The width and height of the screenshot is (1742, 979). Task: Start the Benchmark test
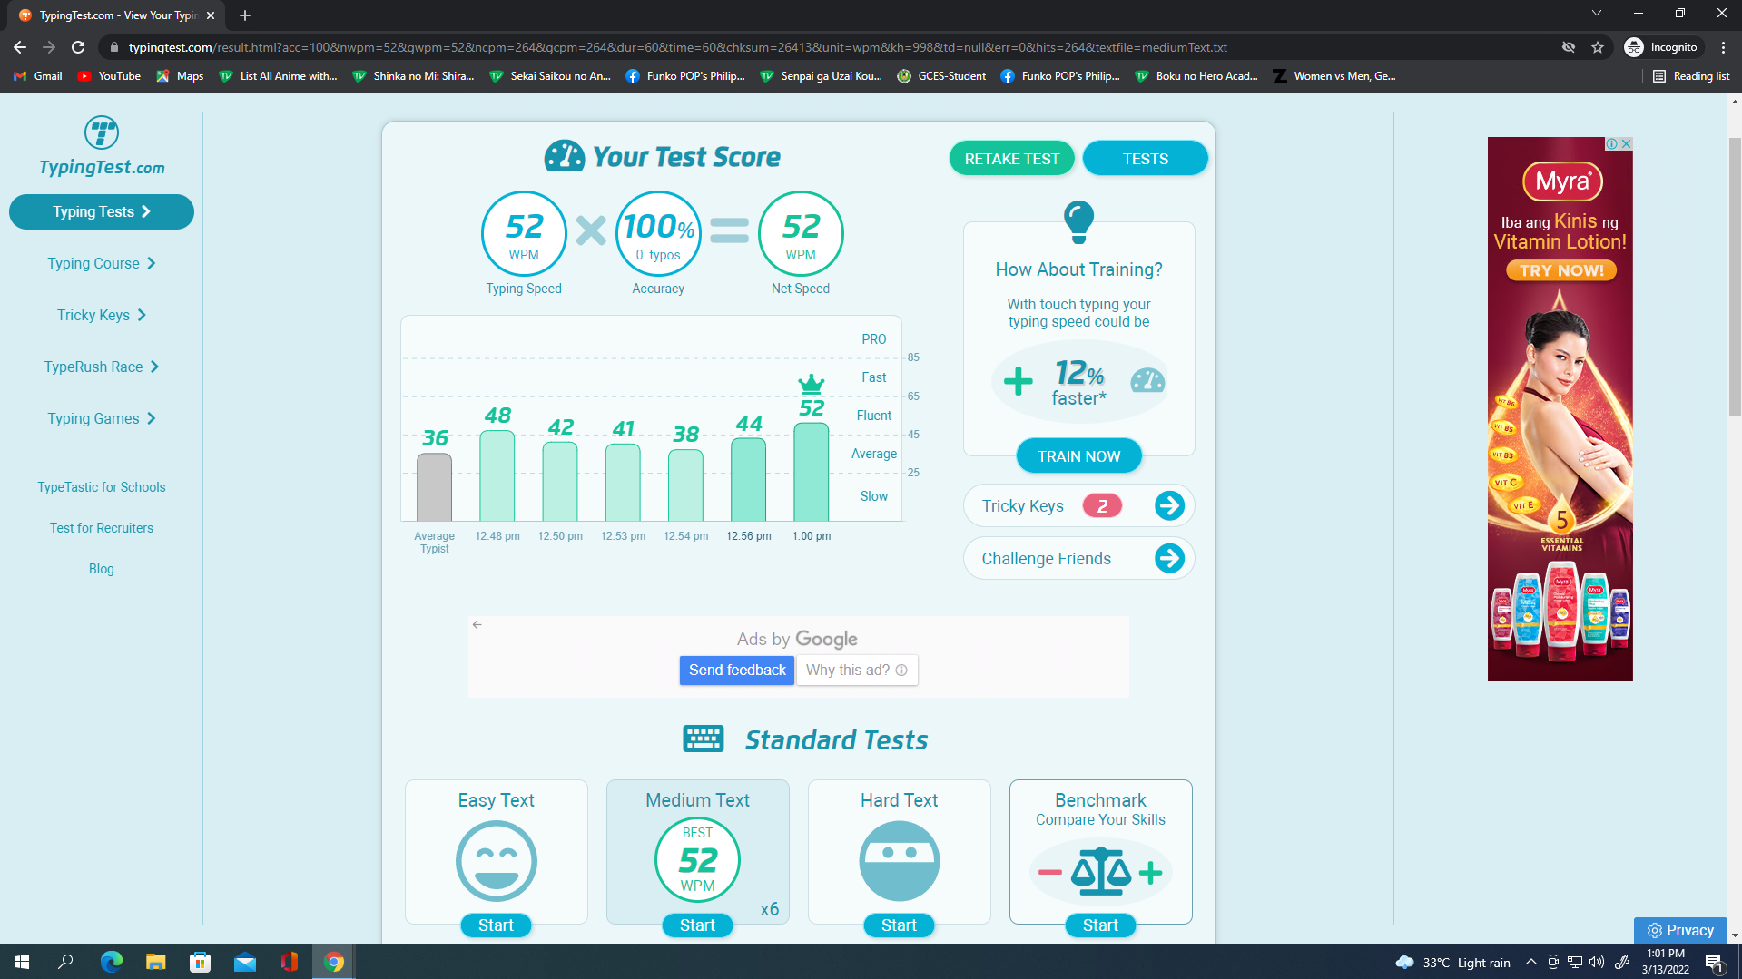pyautogui.click(x=1100, y=925)
